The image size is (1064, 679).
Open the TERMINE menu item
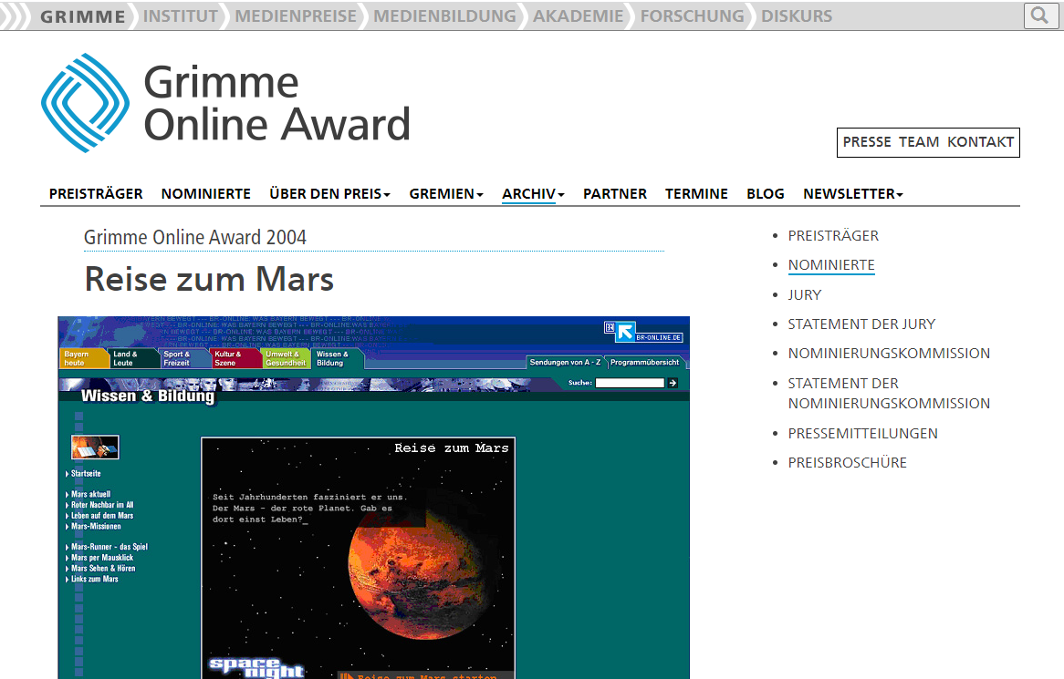[696, 194]
